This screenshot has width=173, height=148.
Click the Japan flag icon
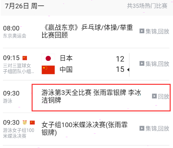[48, 58]
